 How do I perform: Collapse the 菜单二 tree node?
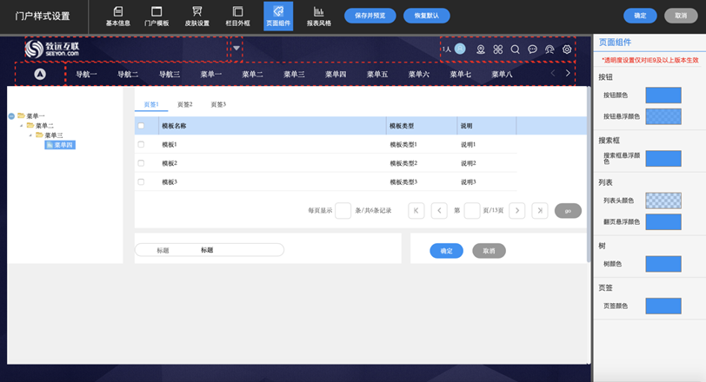tap(21, 126)
